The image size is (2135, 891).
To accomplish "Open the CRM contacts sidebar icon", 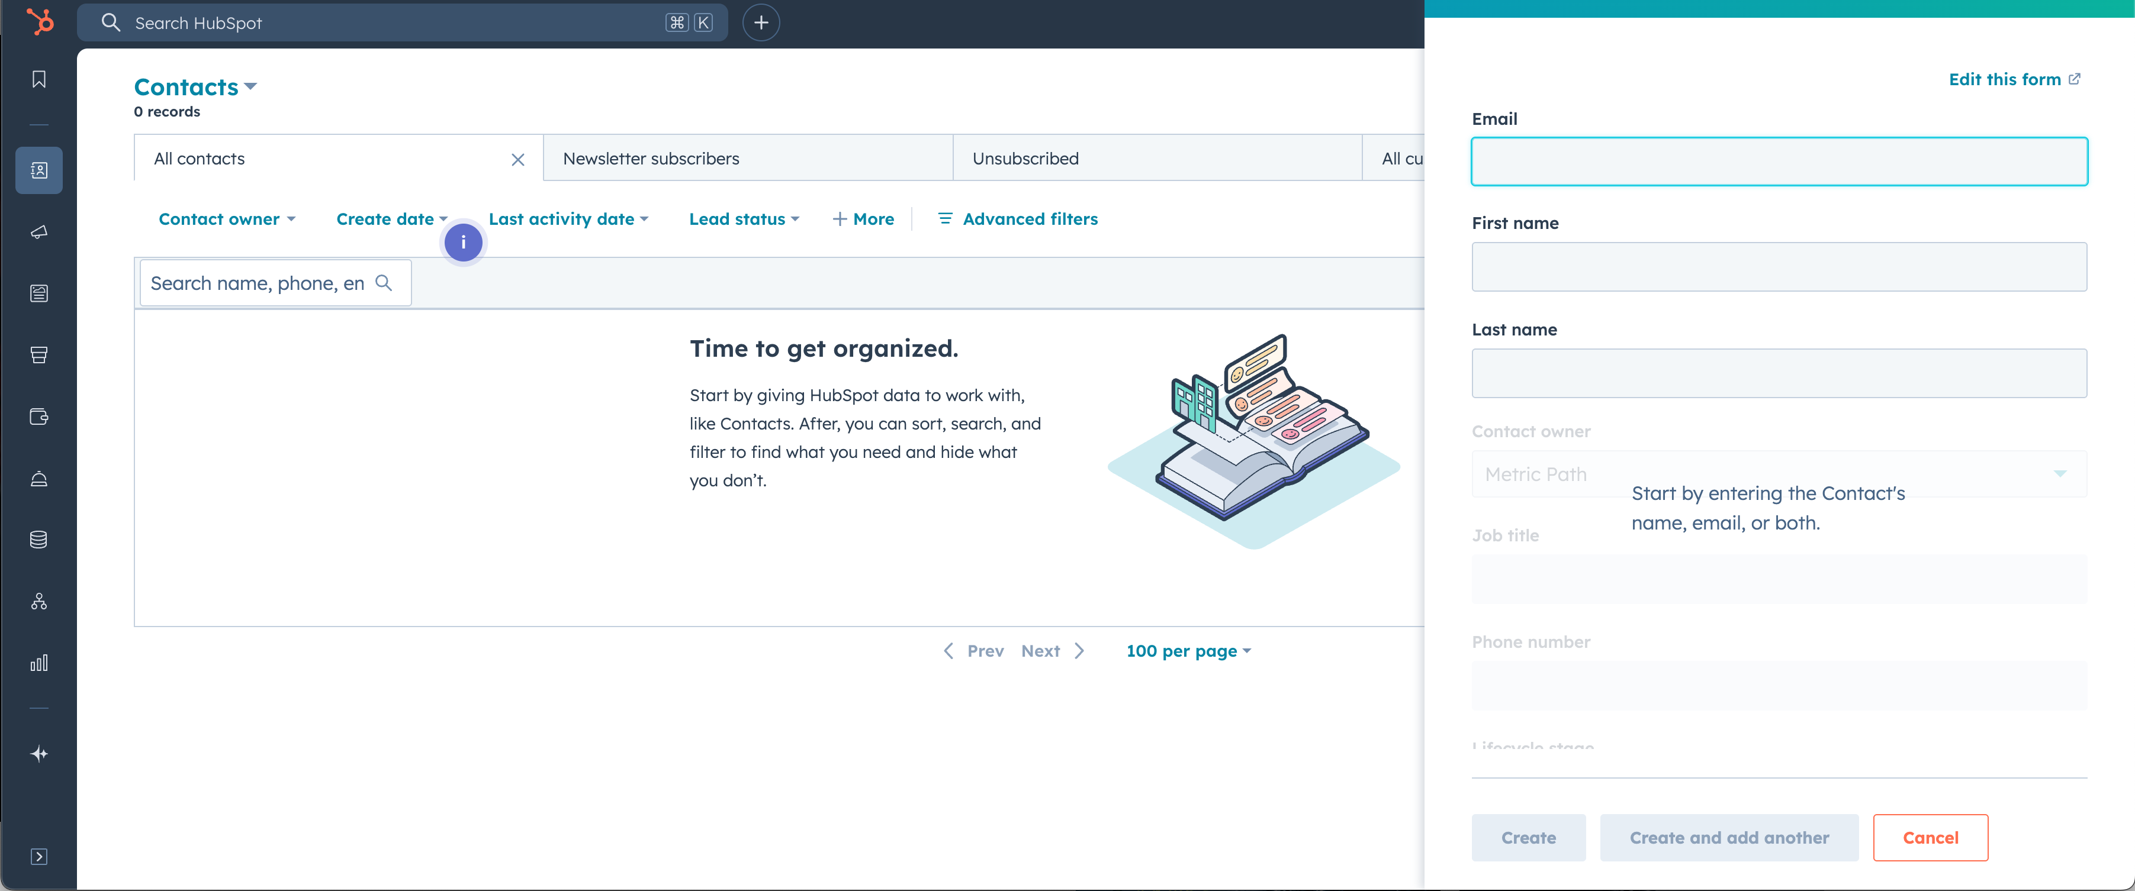I will (39, 170).
